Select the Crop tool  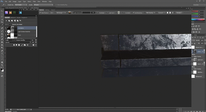2,22
